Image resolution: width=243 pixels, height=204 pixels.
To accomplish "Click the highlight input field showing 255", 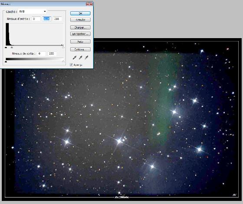I will 57,19.
